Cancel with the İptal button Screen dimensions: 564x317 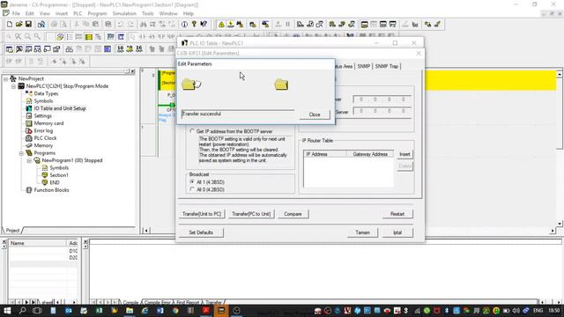(x=397, y=232)
